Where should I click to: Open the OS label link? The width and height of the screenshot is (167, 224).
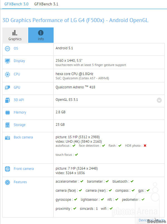click(x=16, y=48)
